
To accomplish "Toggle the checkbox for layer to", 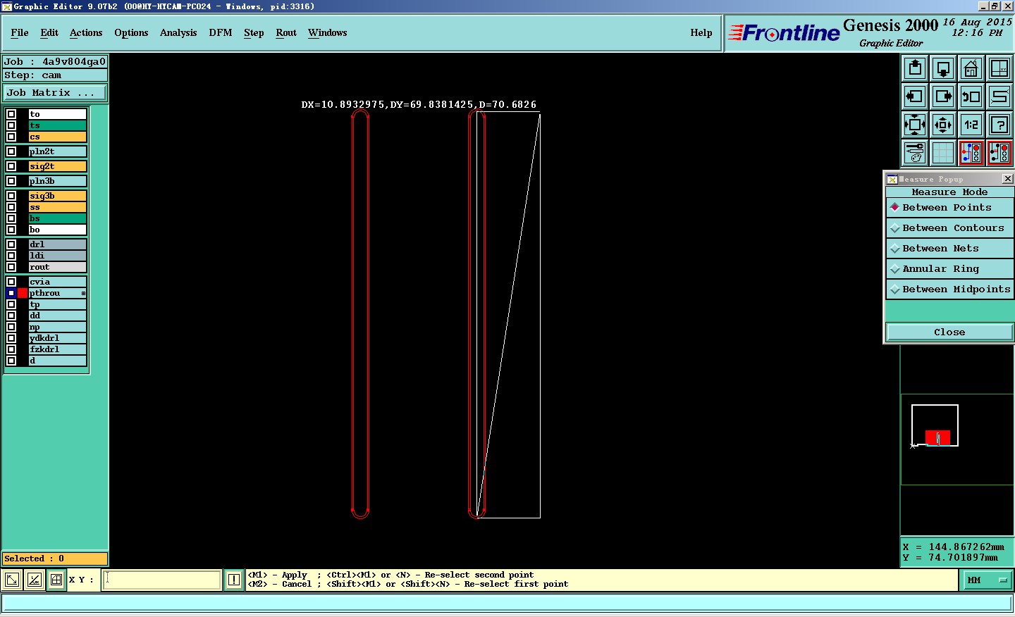I will pos(11,114).
